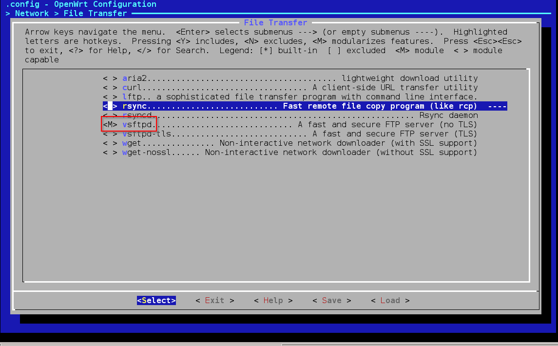Toggle the lftp selection marker
Image resolution: width=558 pixels, height=346 pixels.
110,97
